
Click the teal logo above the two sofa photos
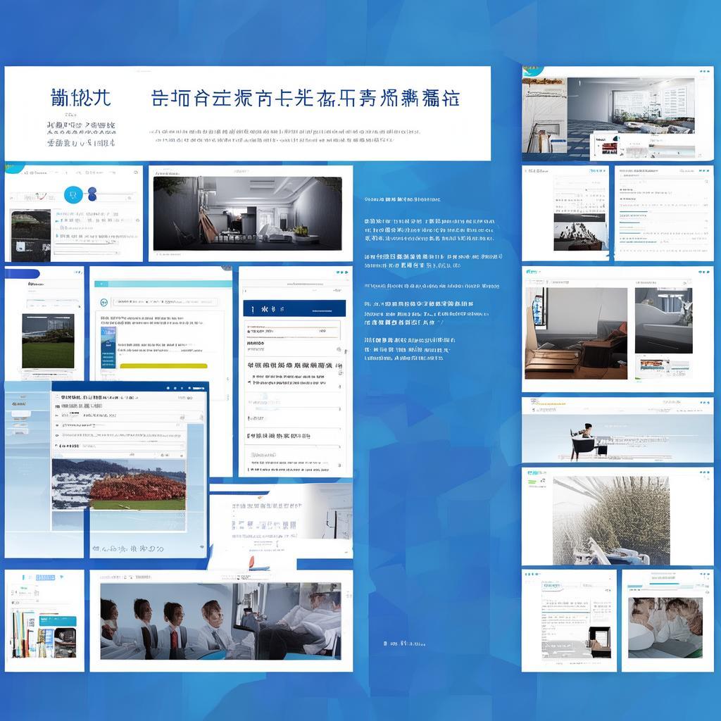point(532,272)
